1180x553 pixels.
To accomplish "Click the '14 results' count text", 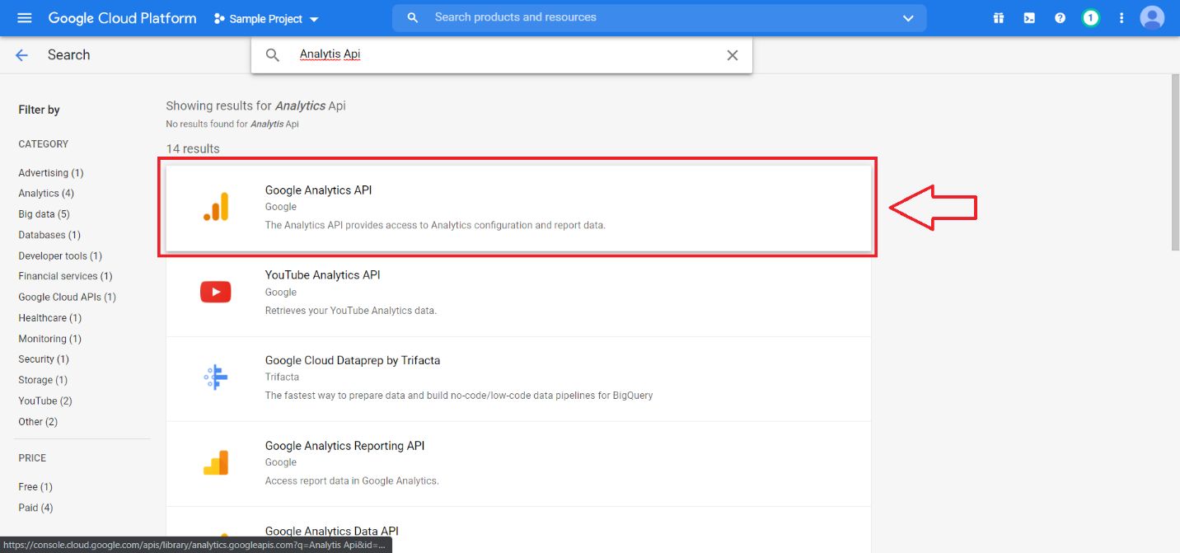I will [x=193, y=149].
